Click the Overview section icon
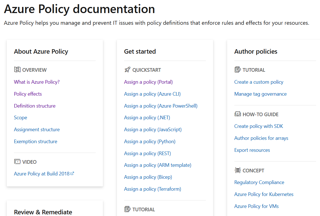Screen dimensions: 320x216 click(x=17, y=69)
